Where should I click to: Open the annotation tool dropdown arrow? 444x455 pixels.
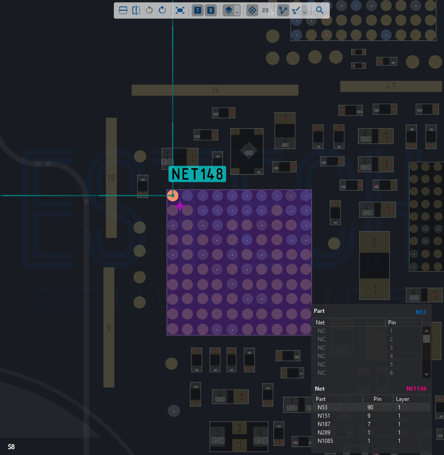(x=305, y=12)
